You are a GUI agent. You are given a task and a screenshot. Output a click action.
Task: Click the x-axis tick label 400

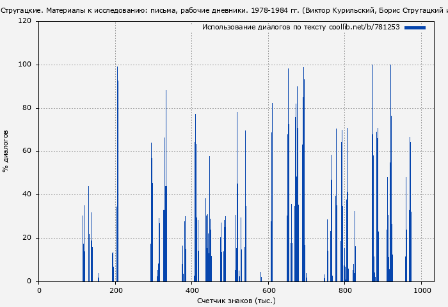click(x=192, y=290)
